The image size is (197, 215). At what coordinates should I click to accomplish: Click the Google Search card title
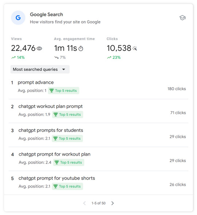click(46, 14)
